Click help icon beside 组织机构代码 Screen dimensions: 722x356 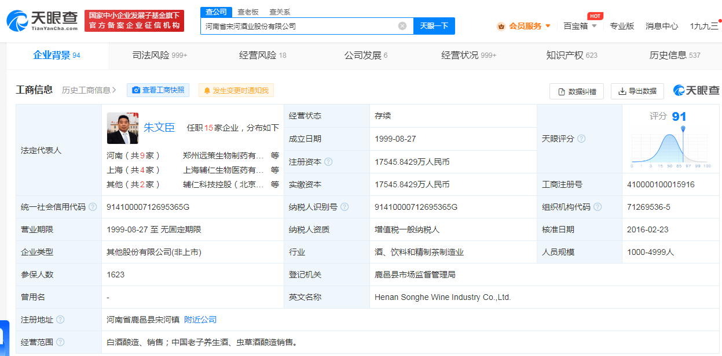598,207
